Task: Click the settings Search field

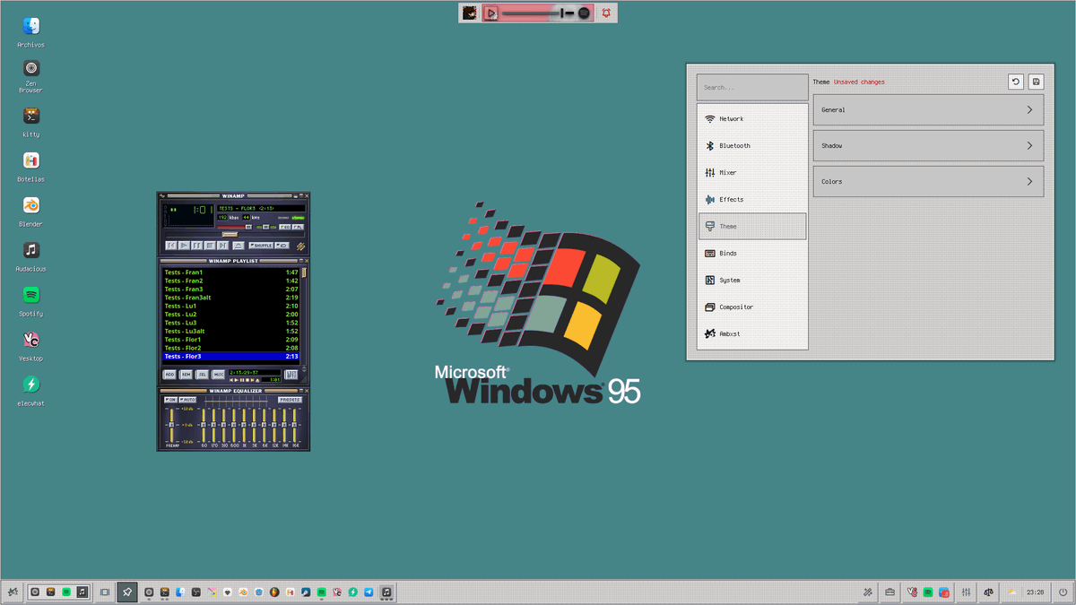Action: (x=752, y=87)
